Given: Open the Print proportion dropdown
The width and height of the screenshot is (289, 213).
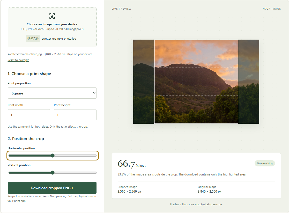Looking at the screenshot, I should [x=52, y=93].
